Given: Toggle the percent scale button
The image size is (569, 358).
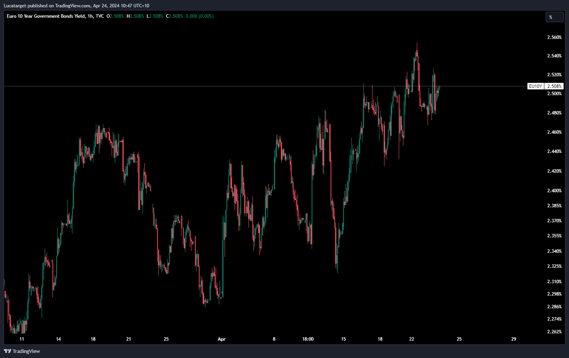Looking at the screenshot, I should [554, 17].
